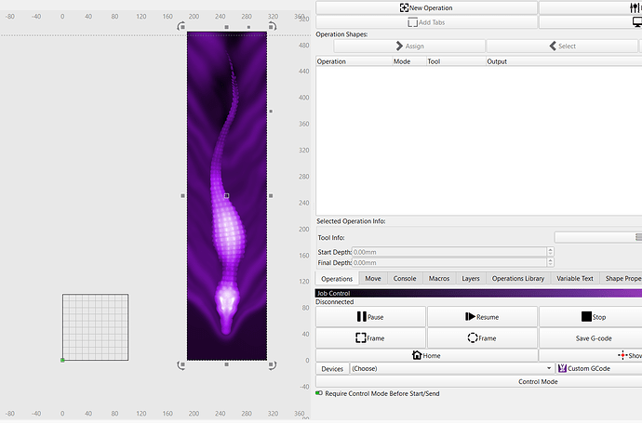Click the empty operations list area
This screenshot has height=423, width=642.
tap(478, 140)
